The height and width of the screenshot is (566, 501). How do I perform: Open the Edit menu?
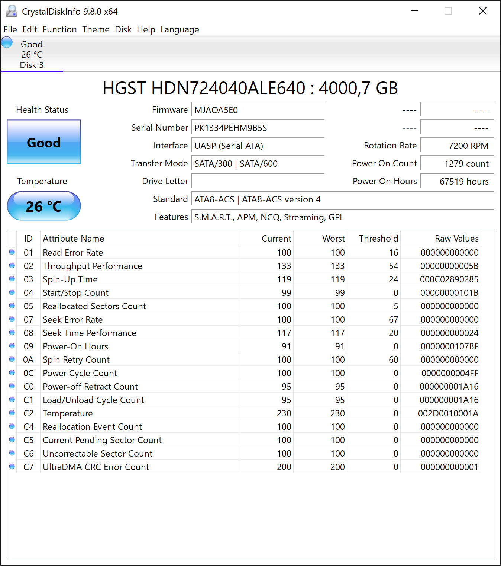30,29
